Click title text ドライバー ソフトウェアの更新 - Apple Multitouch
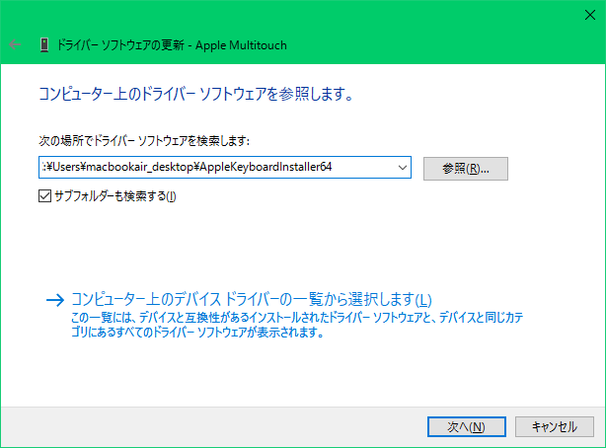This screenshot has height=448, width=606. pyautogui.click(x=172, y=45)
